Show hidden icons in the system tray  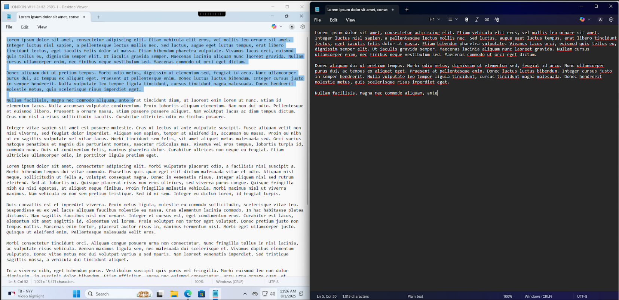tap(245, 294)
